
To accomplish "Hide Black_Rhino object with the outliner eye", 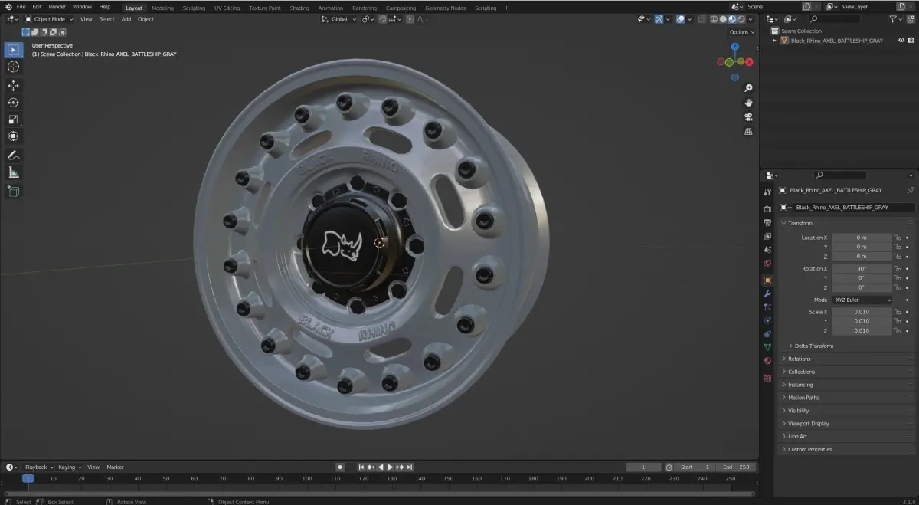I will point(901,41).
